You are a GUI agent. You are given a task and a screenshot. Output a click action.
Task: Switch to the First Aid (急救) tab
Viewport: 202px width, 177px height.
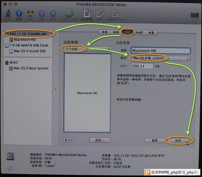coord(104,32)
